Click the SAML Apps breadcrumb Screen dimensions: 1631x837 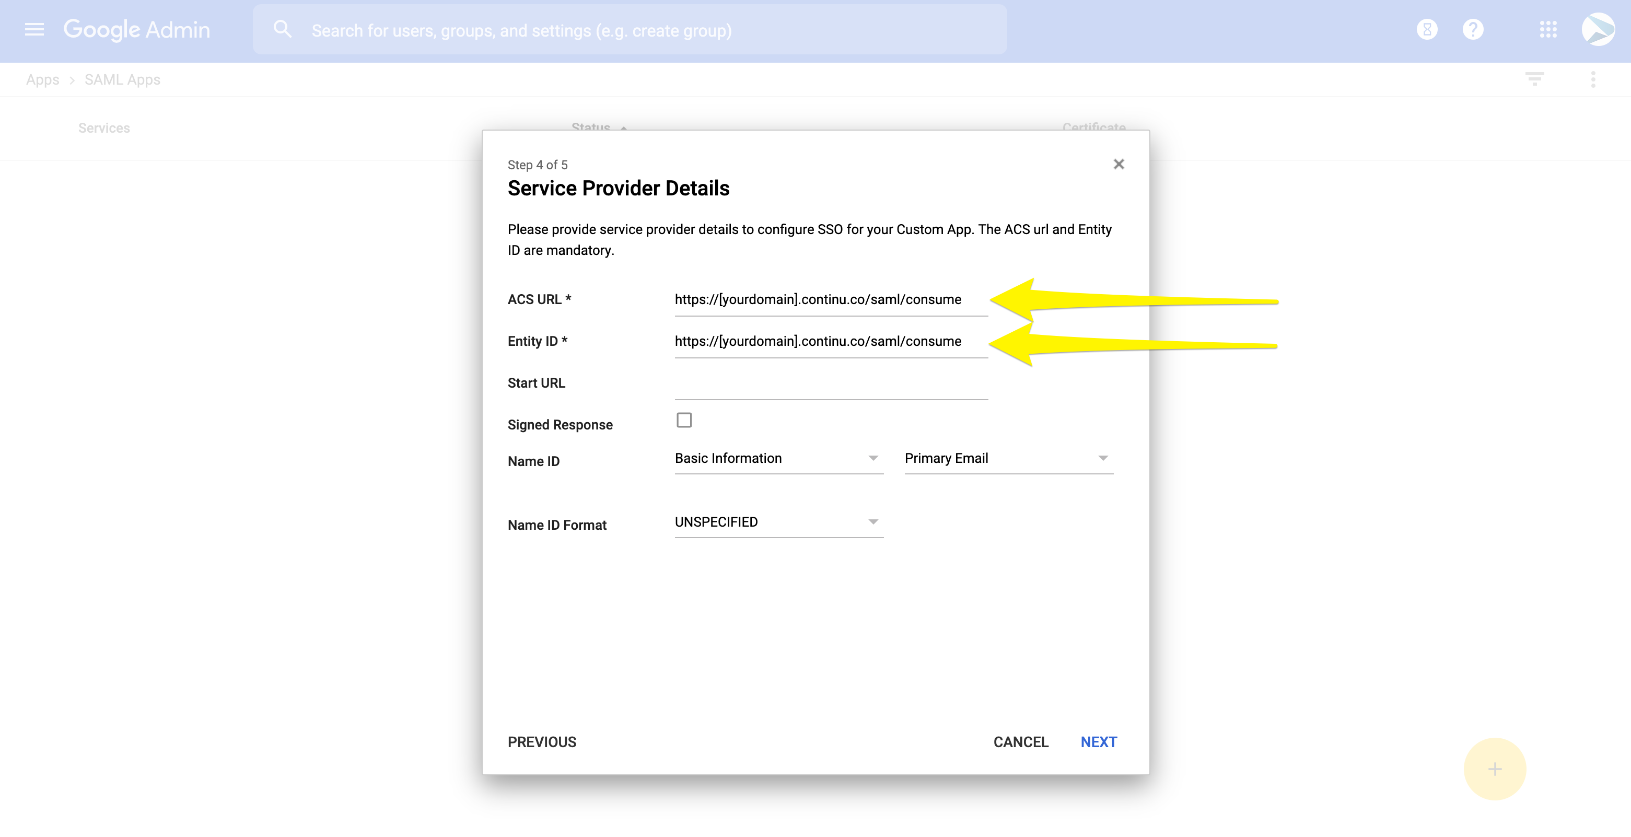click(x=122, y=80)
